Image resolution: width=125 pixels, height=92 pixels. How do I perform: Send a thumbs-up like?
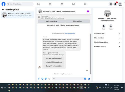(x=89, y=79)
